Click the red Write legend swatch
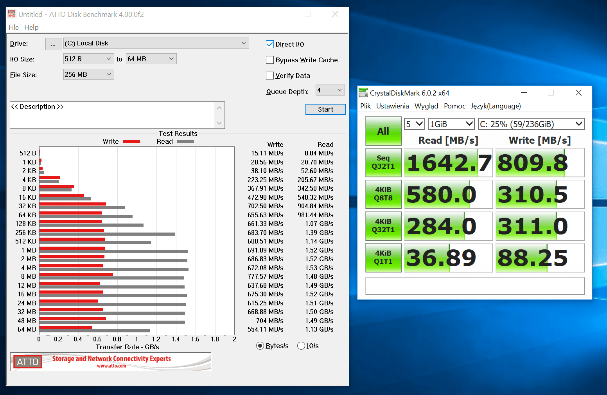Viewport: 607px width, 395px height. [x=131, y=141]
